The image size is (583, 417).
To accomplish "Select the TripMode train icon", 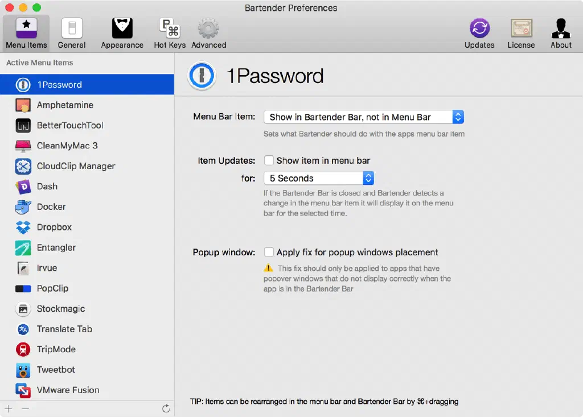I will click(x=23, y=349).
